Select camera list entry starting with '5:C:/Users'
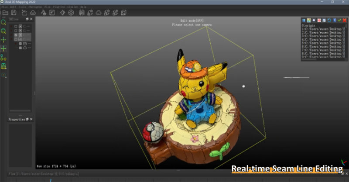Image resolution: width=349 pixels, height=182 pixels. [x=323, y=43]
